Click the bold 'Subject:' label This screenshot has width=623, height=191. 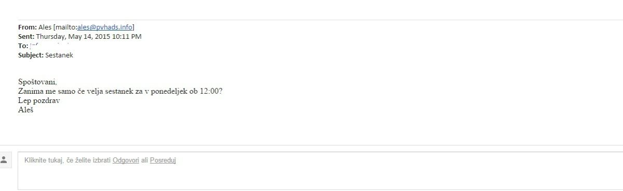tap(31, 55)
